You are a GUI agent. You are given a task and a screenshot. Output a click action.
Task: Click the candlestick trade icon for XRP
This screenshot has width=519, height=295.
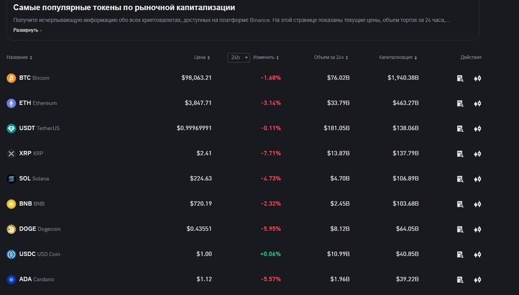coord(478,154)
